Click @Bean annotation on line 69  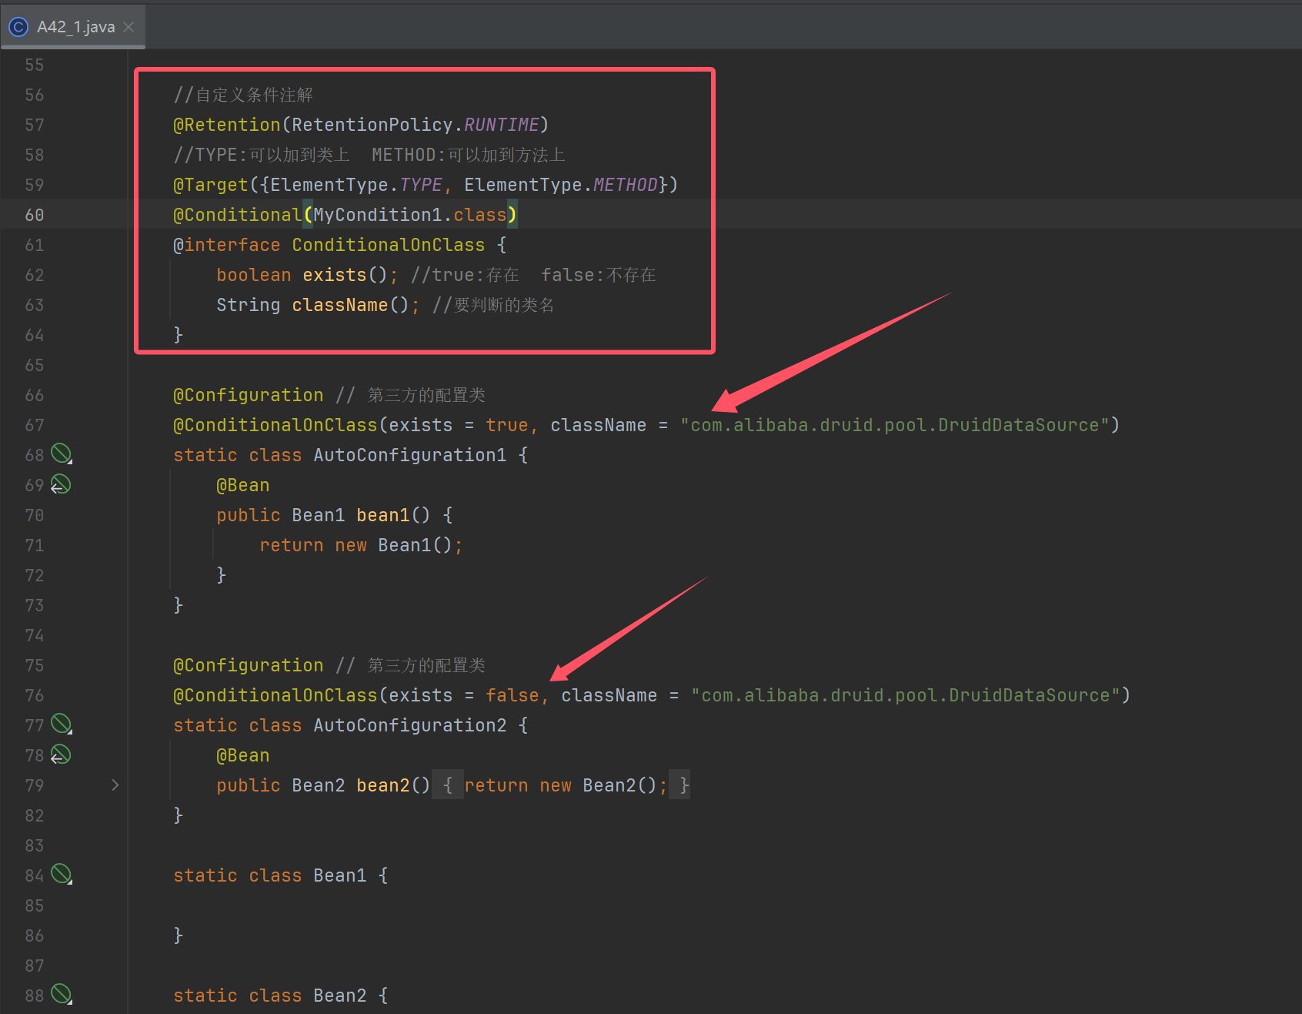point(243,485)
